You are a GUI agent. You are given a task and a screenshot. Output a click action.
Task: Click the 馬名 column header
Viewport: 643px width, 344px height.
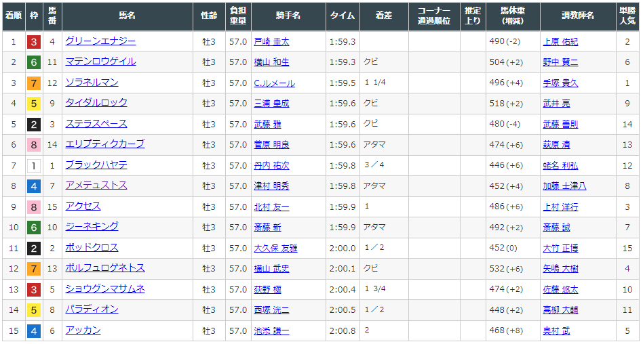[x=127, y=15]
